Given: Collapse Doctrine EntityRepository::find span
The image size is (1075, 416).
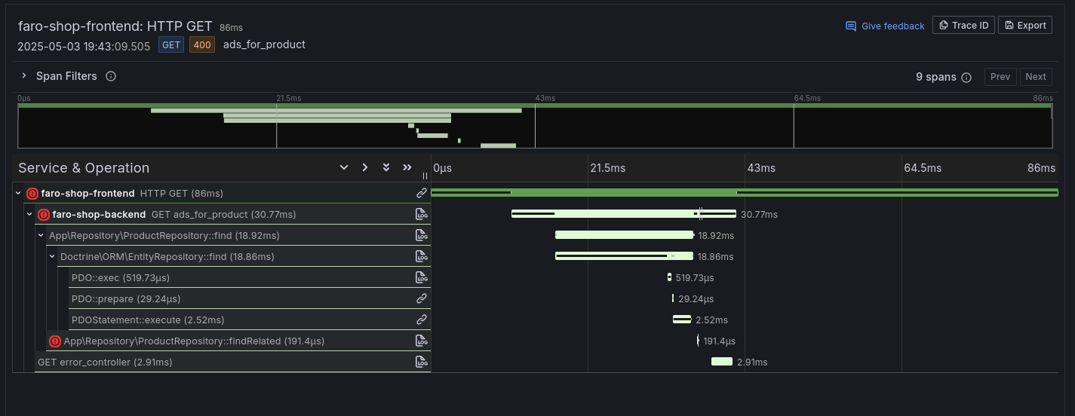Looking at the screenshot, I should tap(53, 256).
